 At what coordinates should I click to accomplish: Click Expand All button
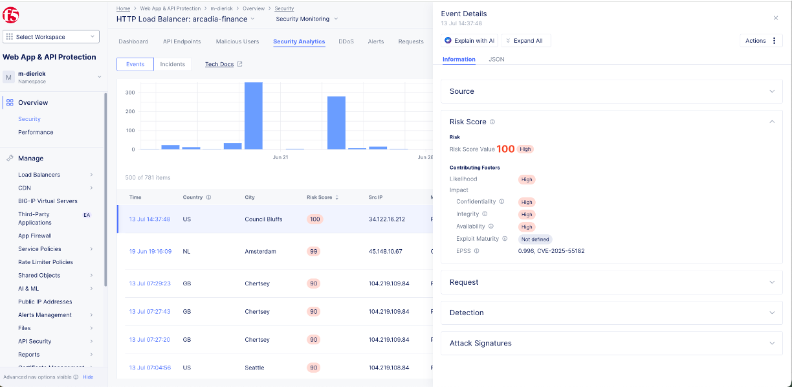coord(526,41)
